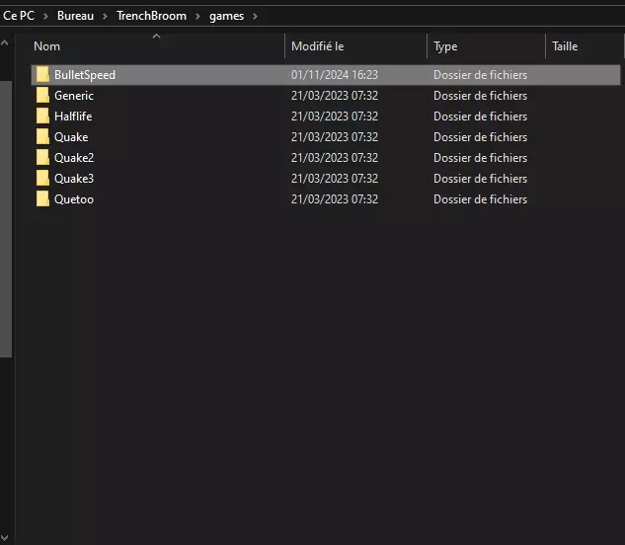
Task: Click the Generic row modified date
Action: pos(335,96)
